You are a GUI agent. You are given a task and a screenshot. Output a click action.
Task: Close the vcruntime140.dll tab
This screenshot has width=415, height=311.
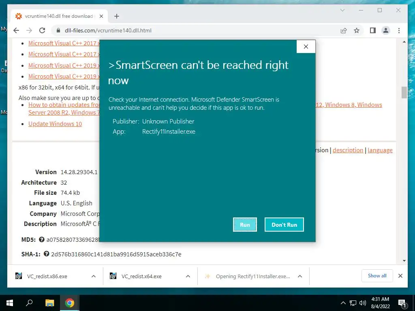pyautogui.click(x=101, y=16)
